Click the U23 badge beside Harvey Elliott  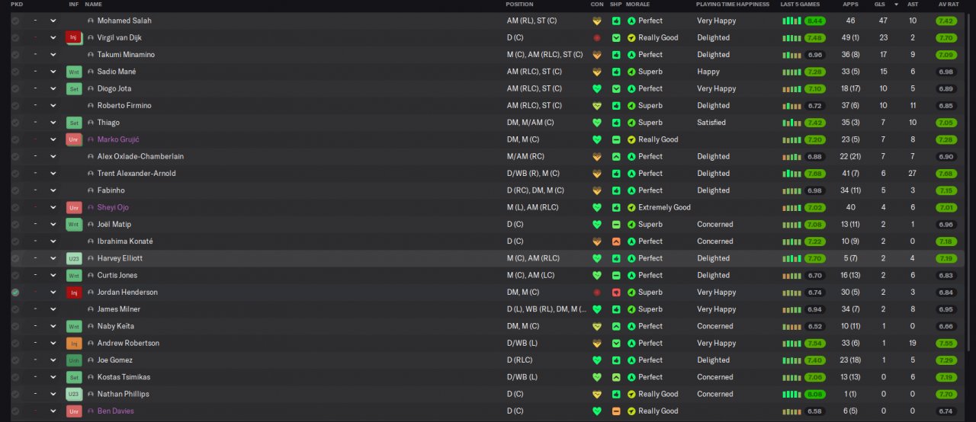74,258
